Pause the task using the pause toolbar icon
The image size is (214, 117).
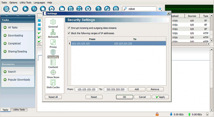34,9
